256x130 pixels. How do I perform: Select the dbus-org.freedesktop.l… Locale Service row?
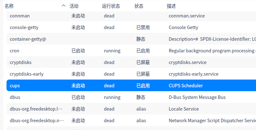coord(36,109)
